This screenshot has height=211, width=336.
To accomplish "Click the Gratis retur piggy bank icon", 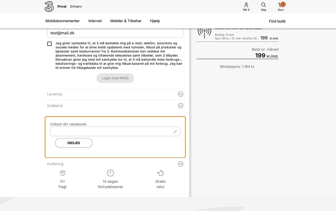I will 161,173.
